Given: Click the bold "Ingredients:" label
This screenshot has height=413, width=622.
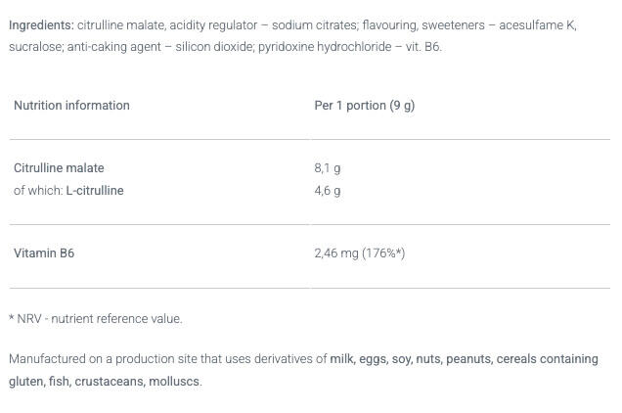Looking at the screenshot, I should click(x=41, y=25).
